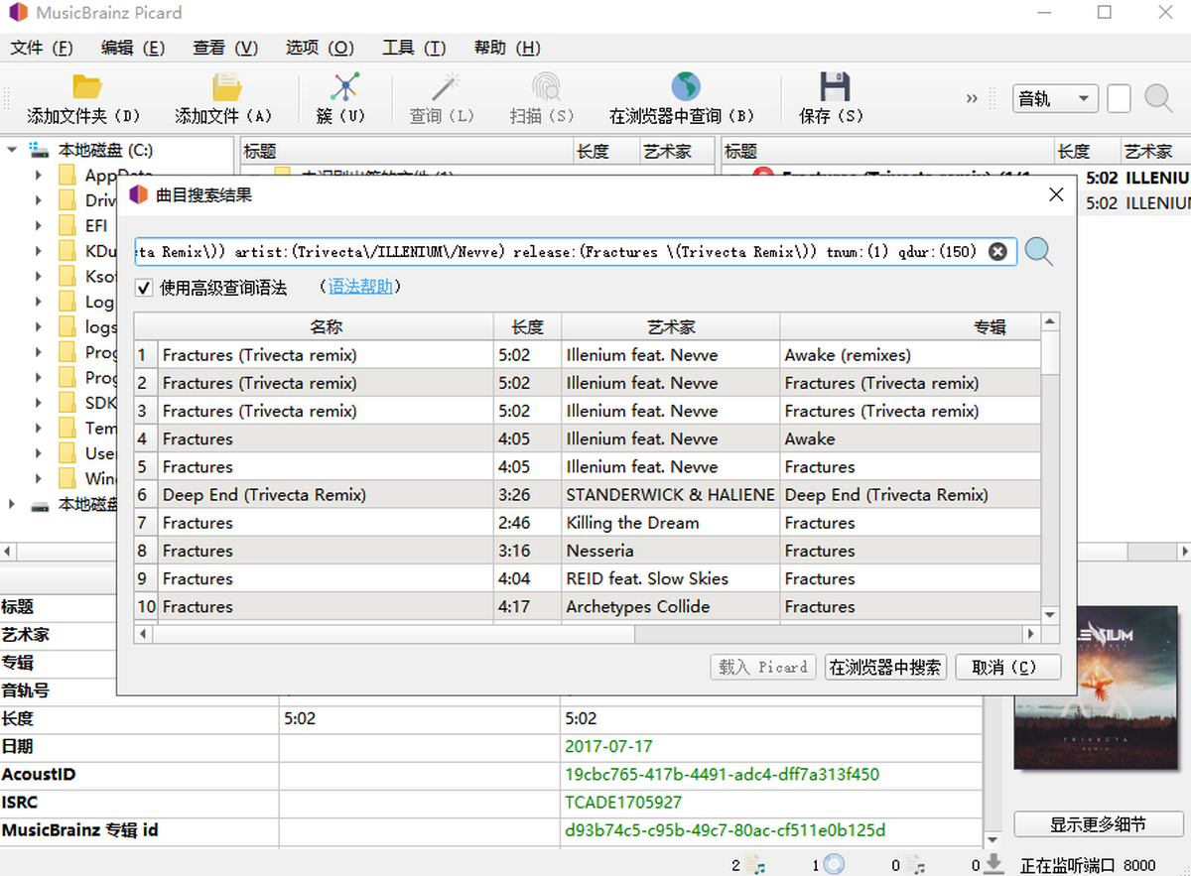Screen dimensions: 1191x876
Task: Expand the EFI folder in the file tree
Action: coord(39,226)
